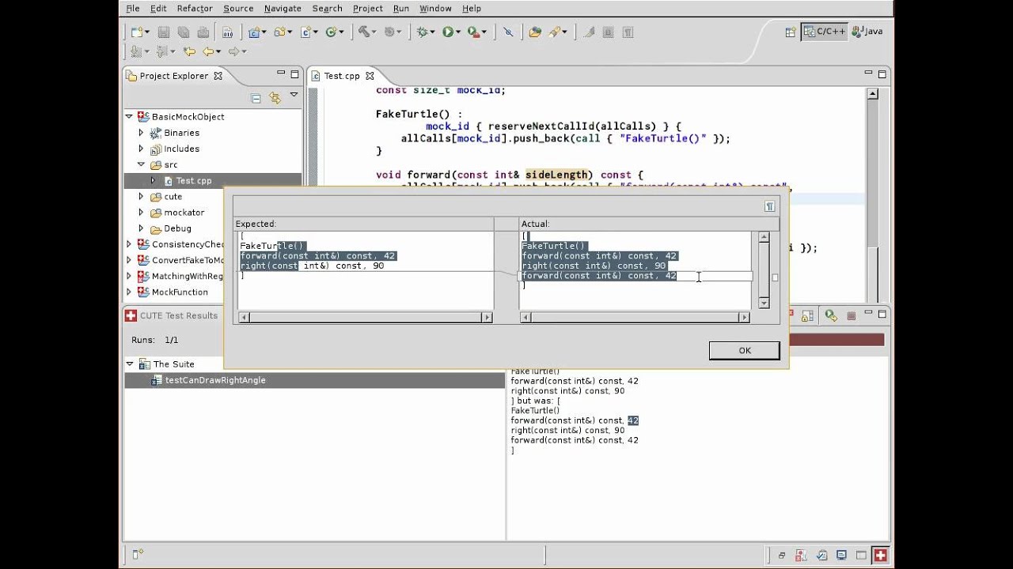Click the Open Perspective icon
This screenshot has width=1013, height=569.
pos(790,32)
